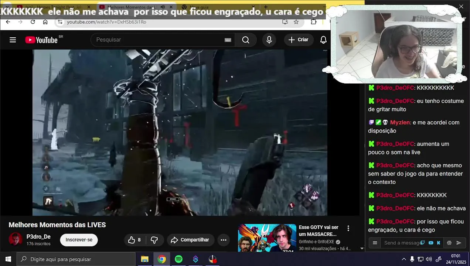Bookmark this page with the star
Viewport: 470px width, 266px height.
(296, 22)
